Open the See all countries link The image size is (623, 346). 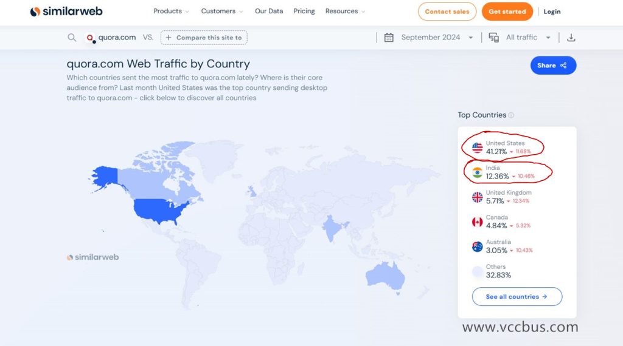(517, 297)
